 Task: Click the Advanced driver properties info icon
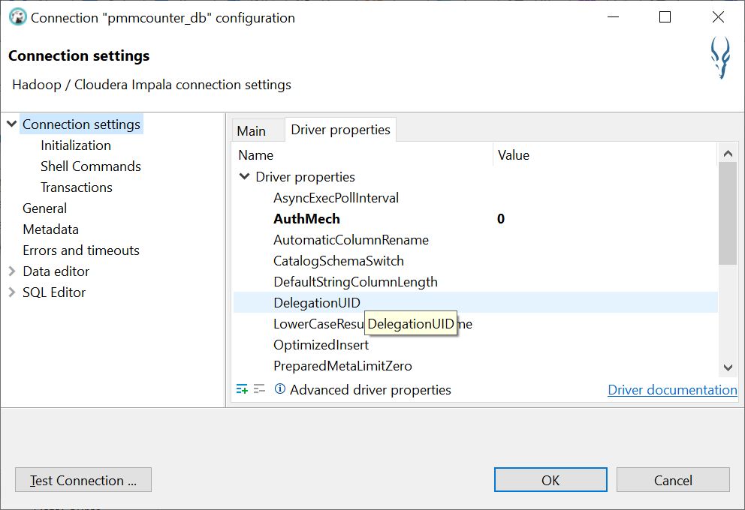coord(280,389)
